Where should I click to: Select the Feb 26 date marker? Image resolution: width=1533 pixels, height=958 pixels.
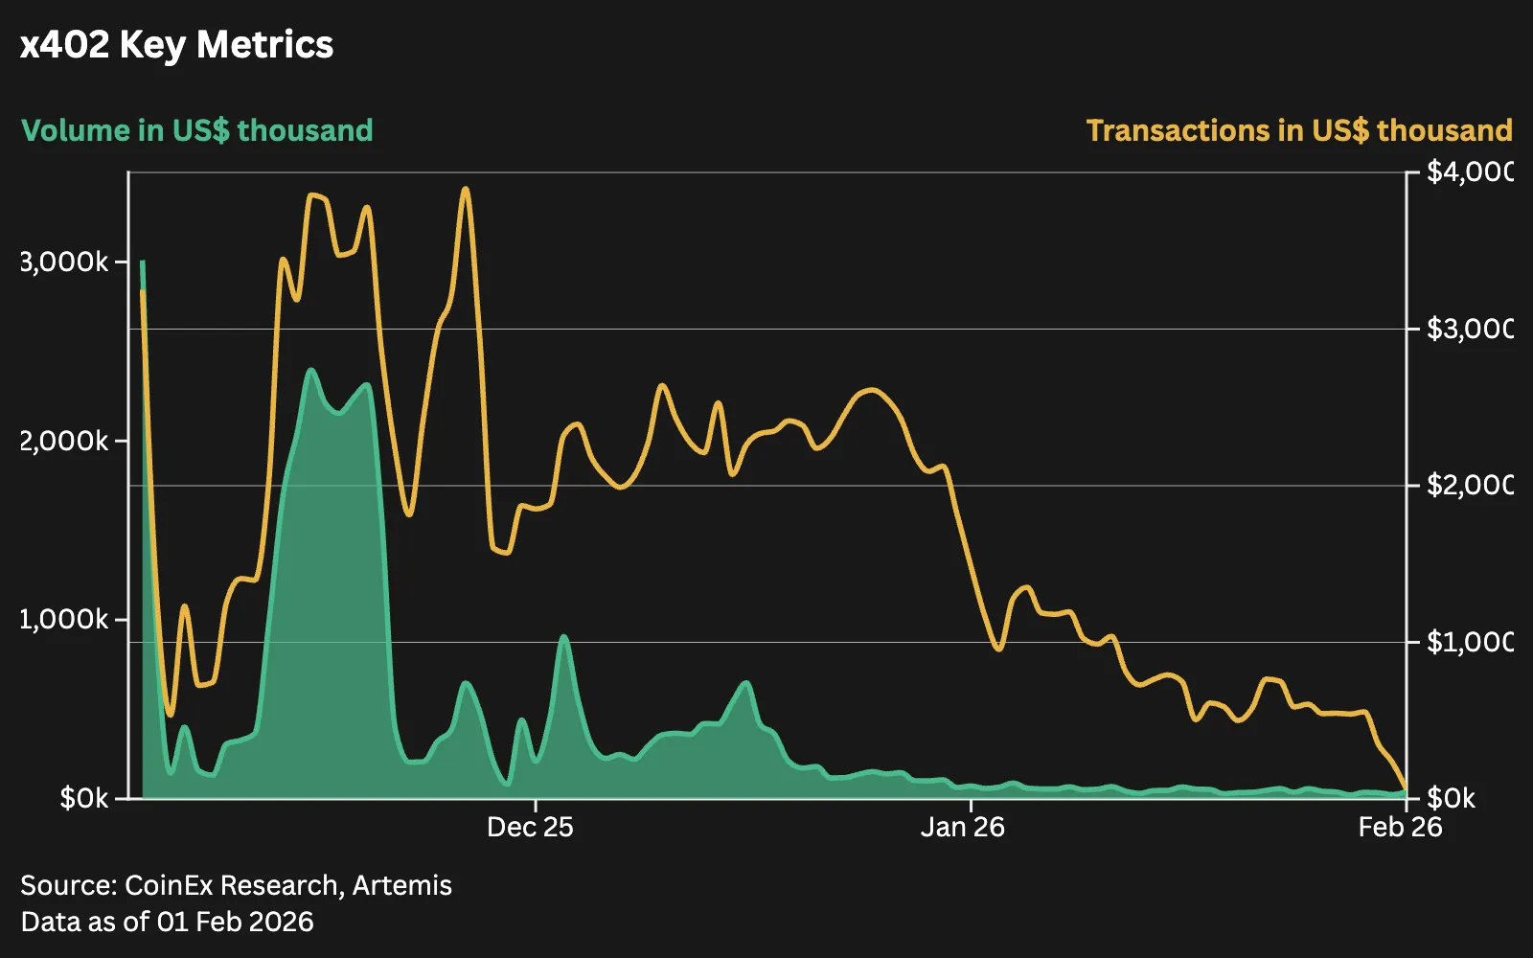click(x=1400, y=828)
